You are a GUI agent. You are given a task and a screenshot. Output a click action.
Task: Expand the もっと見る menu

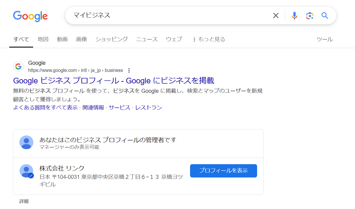209,39
